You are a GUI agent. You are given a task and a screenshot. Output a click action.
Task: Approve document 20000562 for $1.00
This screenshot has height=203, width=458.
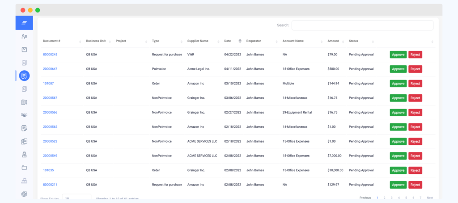[398, 127]
